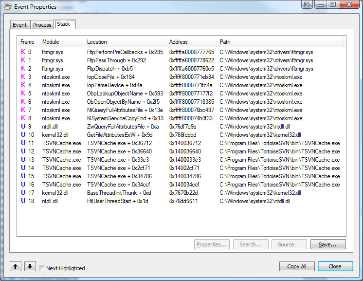Viewport: 363px width, 281px height.
Task: Select address '0x140034ccf' cell
Action: point(184,185)
